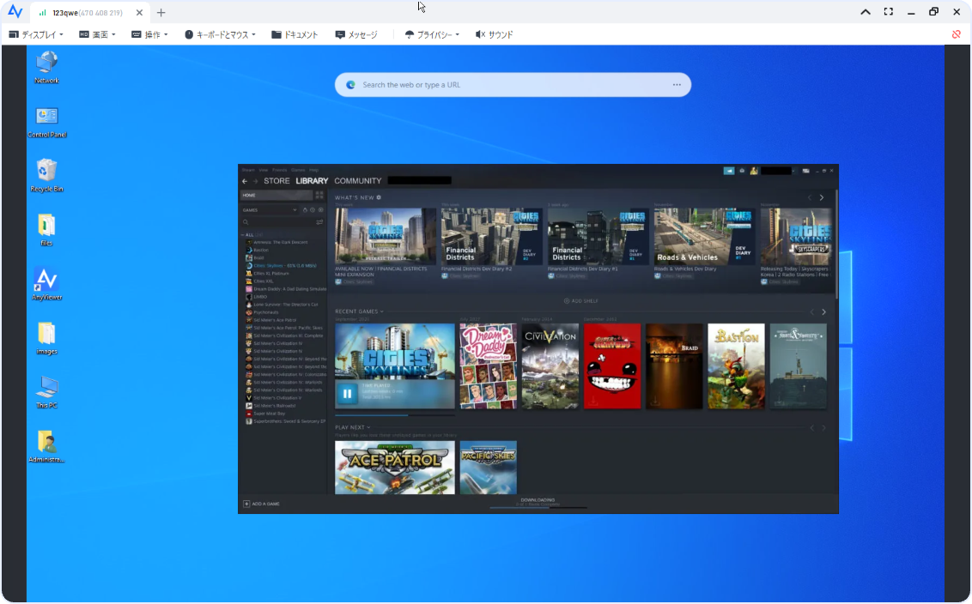Screen dimensions: 972x604
Task: Click the Steam back arrow
Action: coord(245,181)
